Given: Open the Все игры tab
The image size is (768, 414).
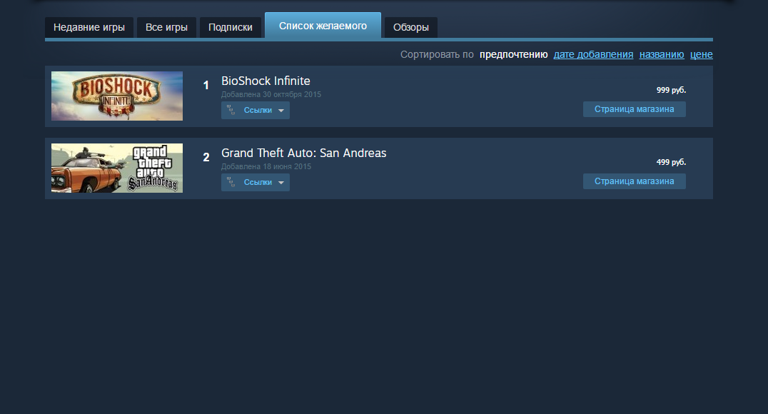Looking at the screenshot, I should click(166, 27).
